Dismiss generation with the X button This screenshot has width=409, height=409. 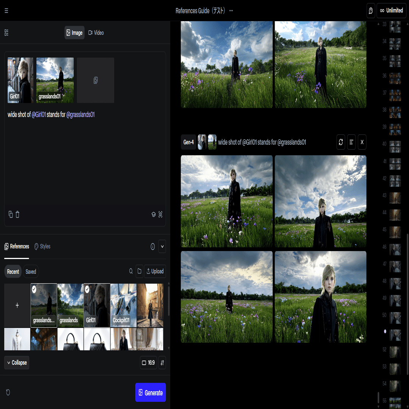click(x=362, y=142)
